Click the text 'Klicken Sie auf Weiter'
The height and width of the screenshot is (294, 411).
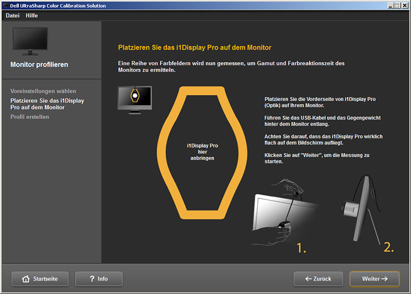coord(317,158)
